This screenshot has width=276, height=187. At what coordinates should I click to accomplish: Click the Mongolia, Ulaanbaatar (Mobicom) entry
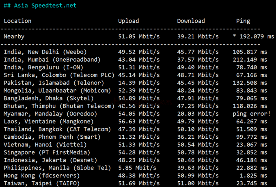52,90
